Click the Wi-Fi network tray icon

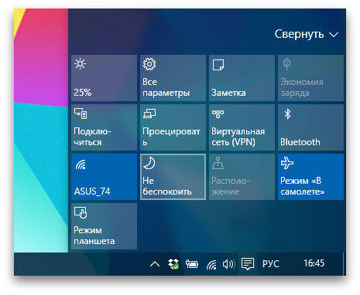pyautogui.click(x=211, y=265)
